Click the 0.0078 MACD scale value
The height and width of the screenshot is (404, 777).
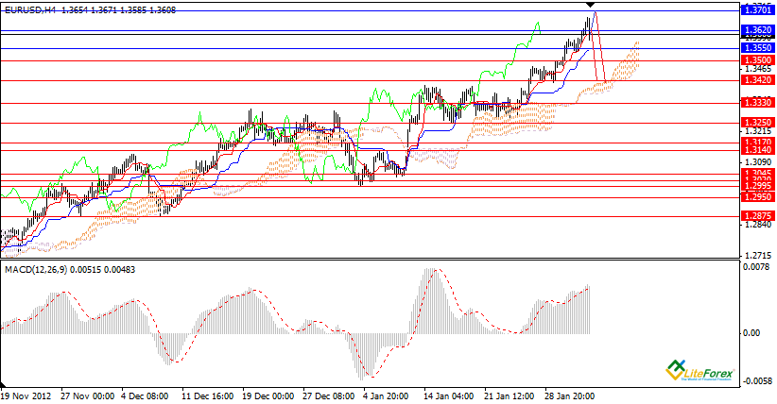pyautogui.click(x=758, y=267)
